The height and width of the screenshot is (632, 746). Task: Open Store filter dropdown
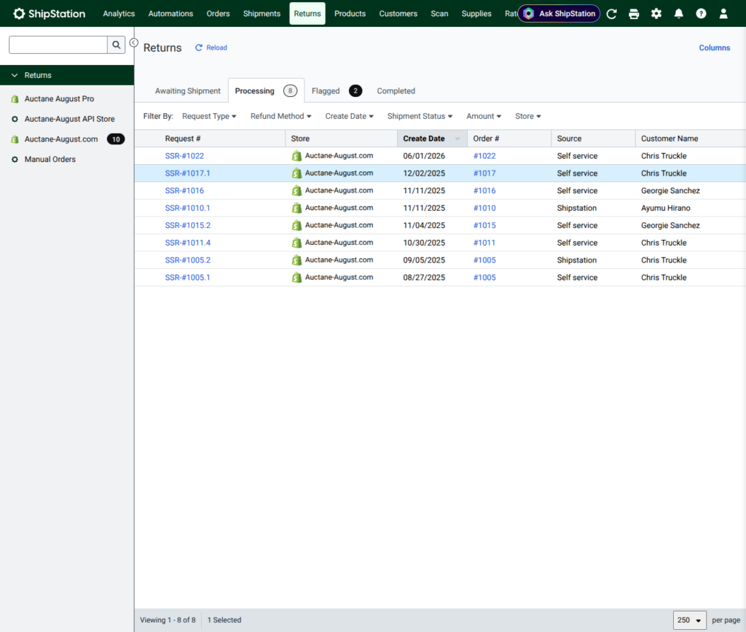(527, 116)
